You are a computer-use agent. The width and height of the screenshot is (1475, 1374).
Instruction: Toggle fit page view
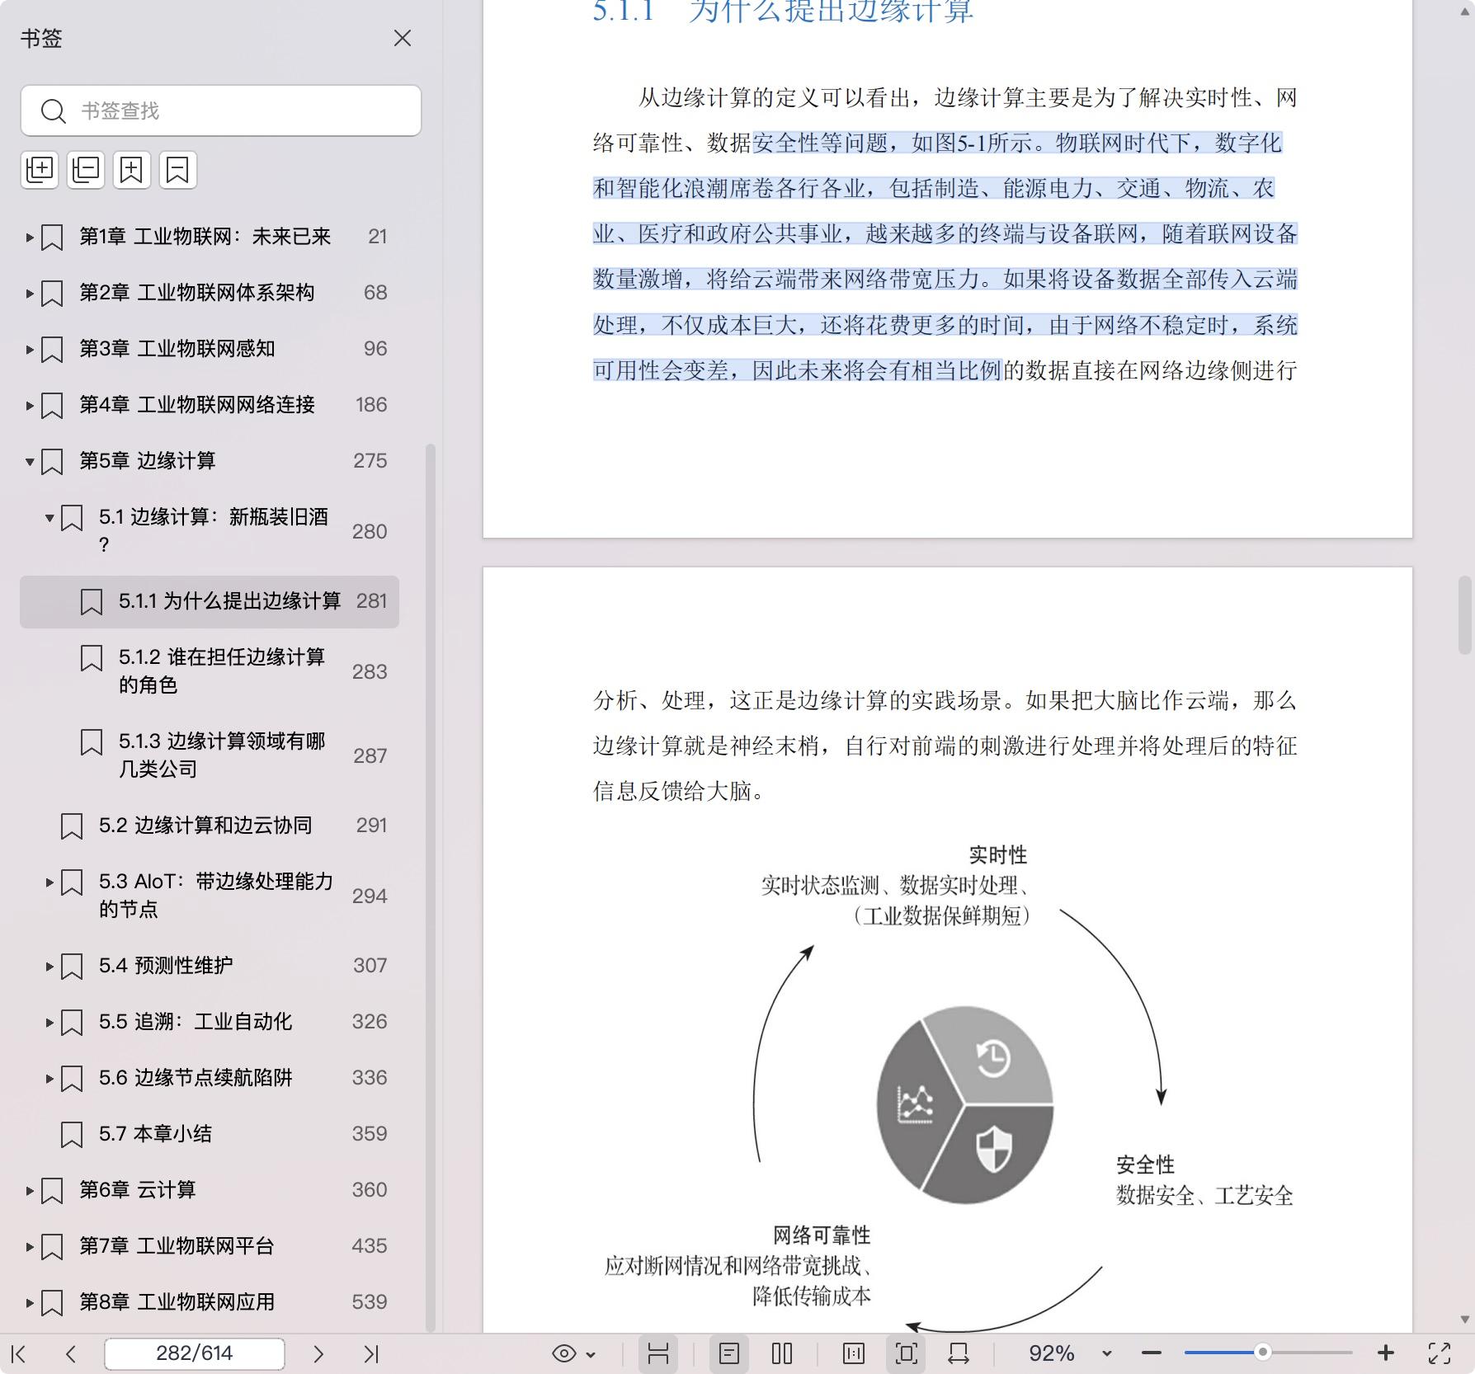[x=906, y=1354]
